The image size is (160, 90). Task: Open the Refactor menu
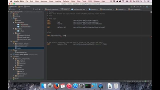click(66, 1)
